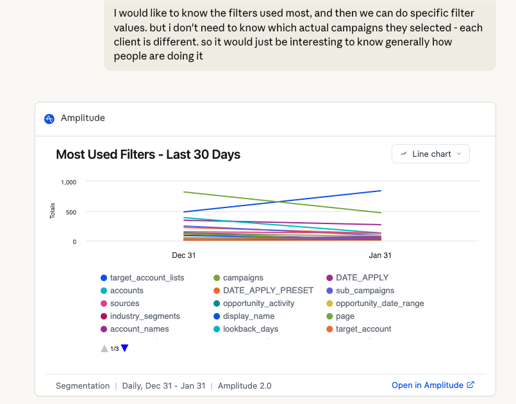Click the DATE_APPLY_PRESET orange legend dot
The height and width of the screenshot is (404, 516).
pyautogui.click(x=217, y=291)
